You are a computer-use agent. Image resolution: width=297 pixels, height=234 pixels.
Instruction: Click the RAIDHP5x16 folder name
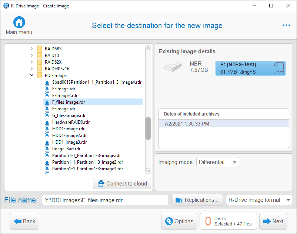(57, 69)
